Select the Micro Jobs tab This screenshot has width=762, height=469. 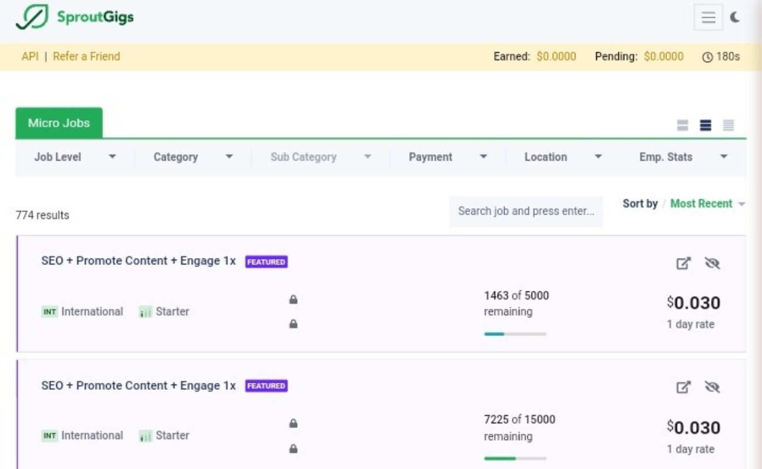click(59, 123)
